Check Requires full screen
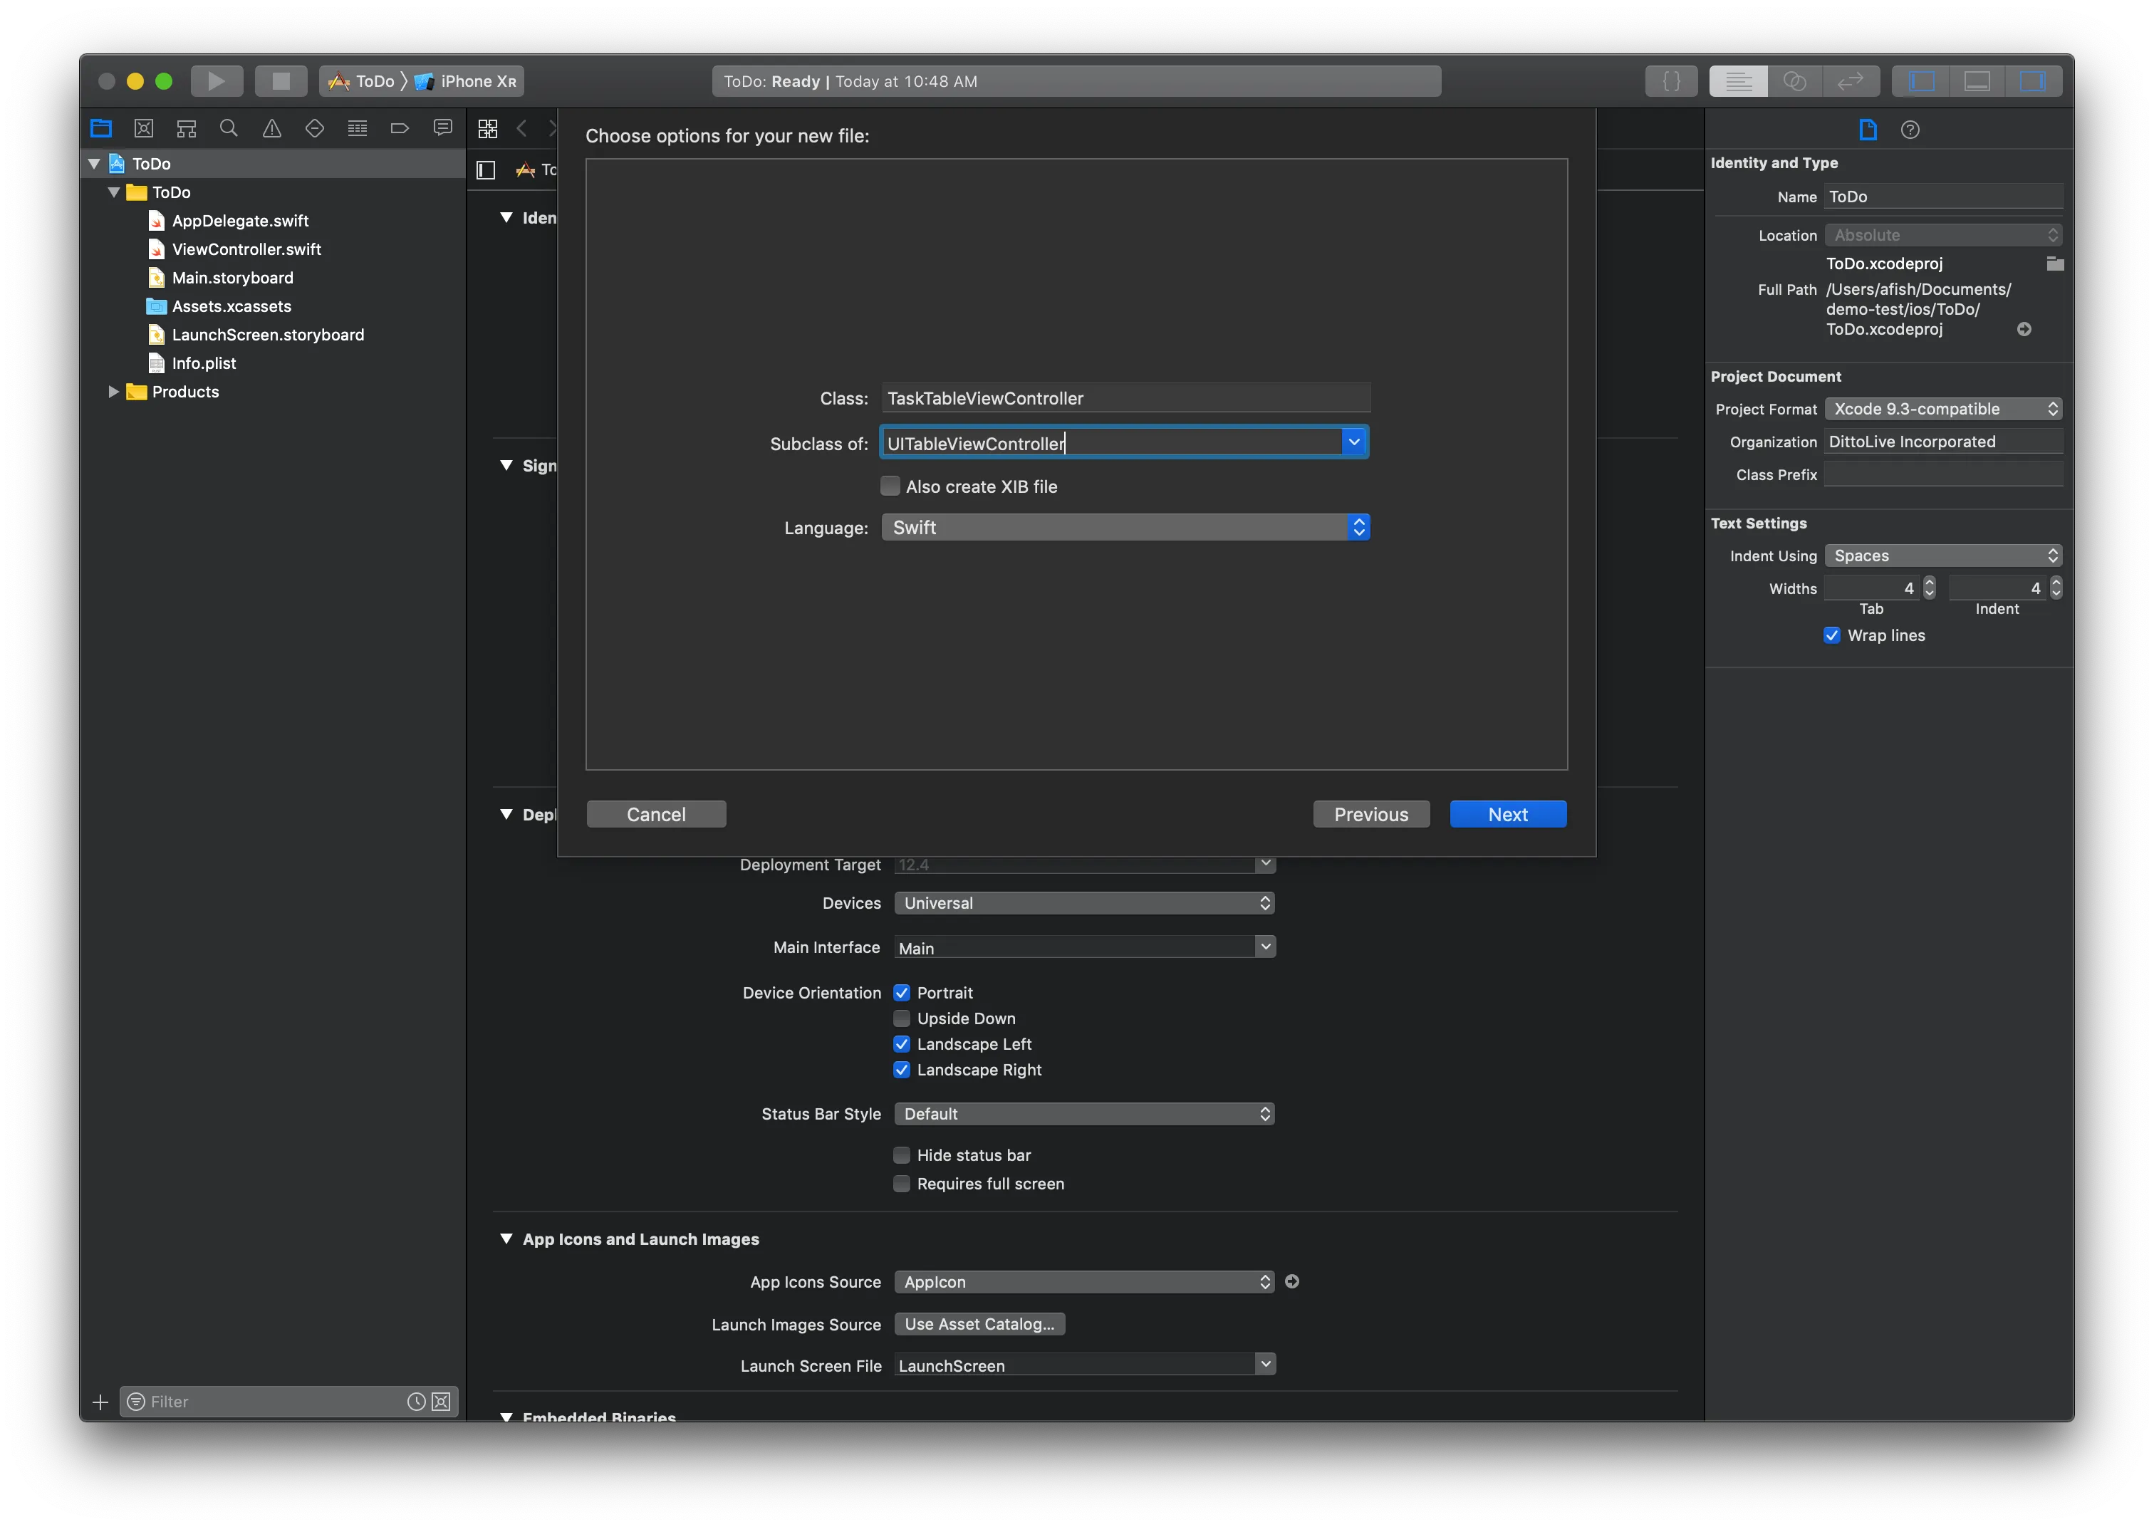Viewport: 2154px width, 1527px height. [x=902, y=1184]
